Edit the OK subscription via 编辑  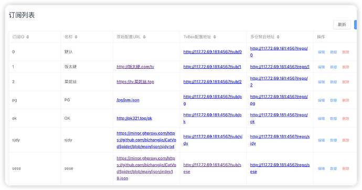[x=321, y=119]
